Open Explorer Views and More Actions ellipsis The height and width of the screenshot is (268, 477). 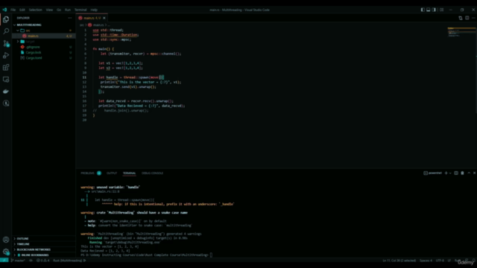[70, 18]
